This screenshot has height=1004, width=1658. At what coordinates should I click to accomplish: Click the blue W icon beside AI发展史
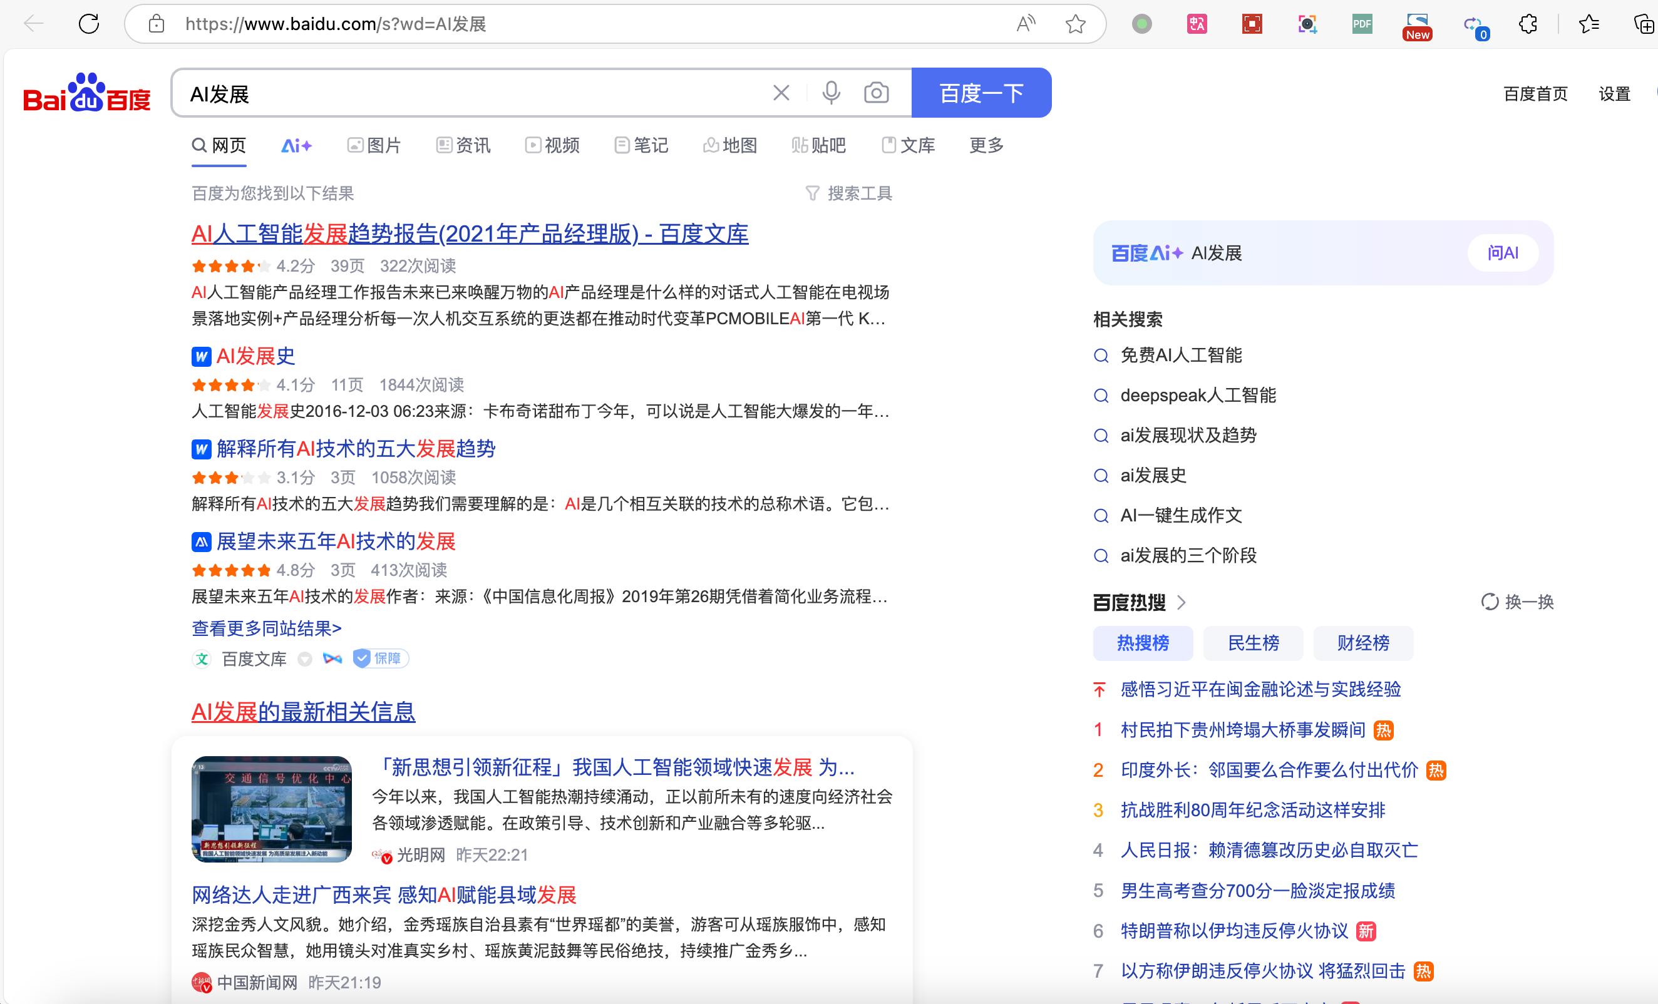tap(201, 356)
